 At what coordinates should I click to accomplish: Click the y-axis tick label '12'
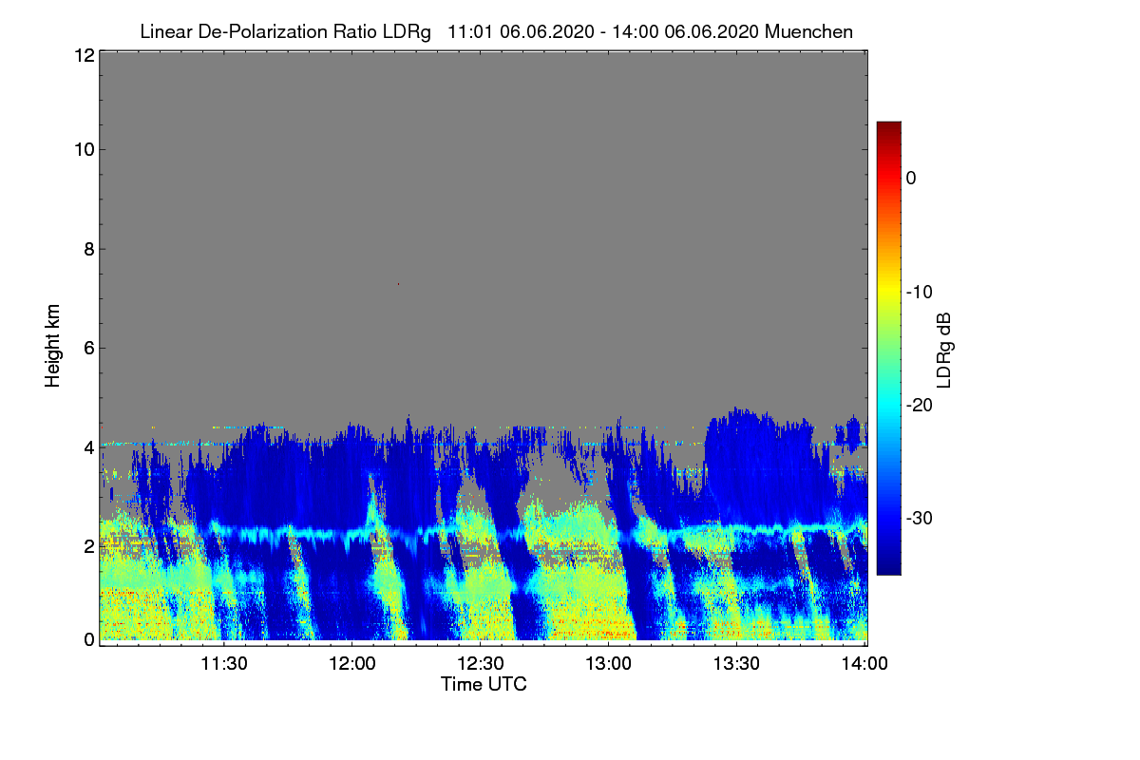(x=83, y=55)
